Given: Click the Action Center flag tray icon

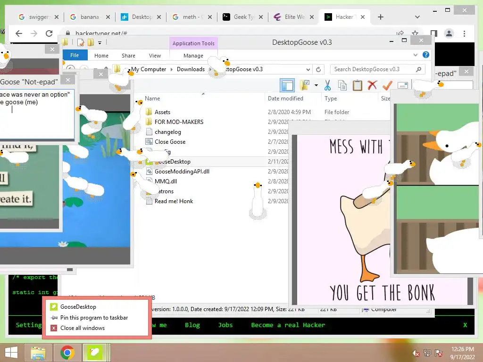Looking at the screenshot, I should pyautogui.click(x=439, y=353).
